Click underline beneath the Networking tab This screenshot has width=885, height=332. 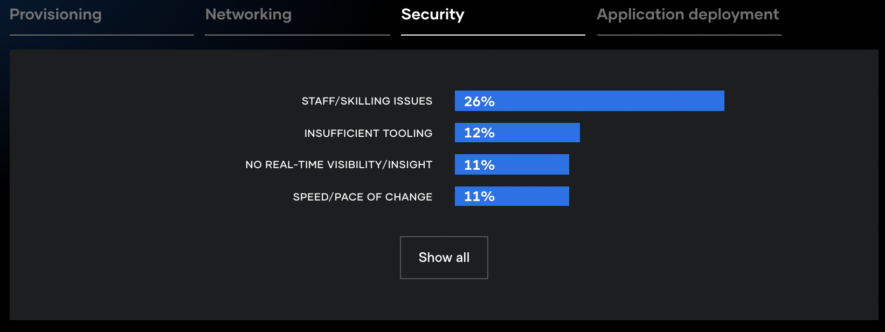tap(298, 35)
